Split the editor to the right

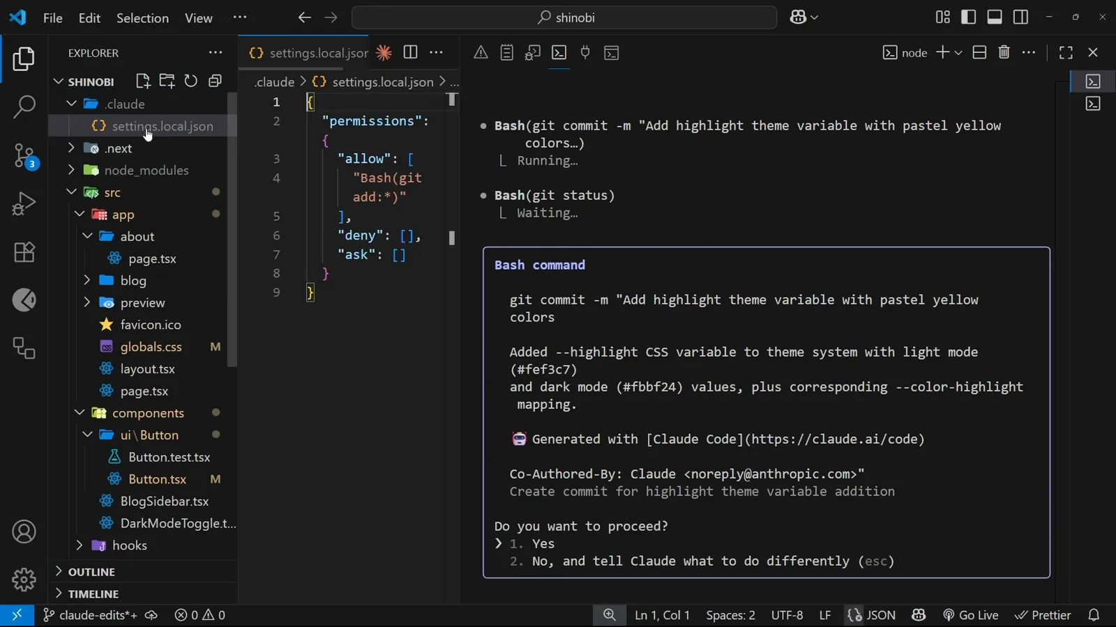[410, 52]
